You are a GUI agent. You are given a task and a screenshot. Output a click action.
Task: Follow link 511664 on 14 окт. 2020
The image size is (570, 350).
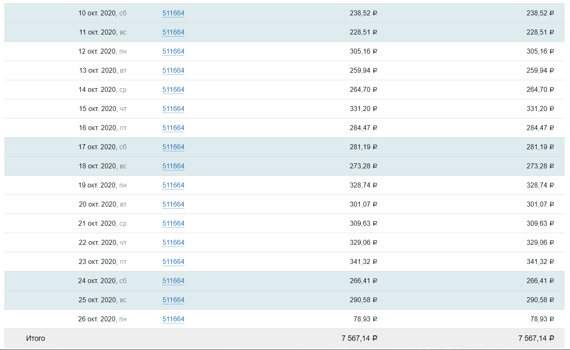(173, 90)
